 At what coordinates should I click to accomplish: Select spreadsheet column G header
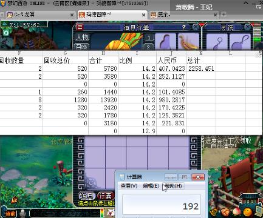point(66,53)
